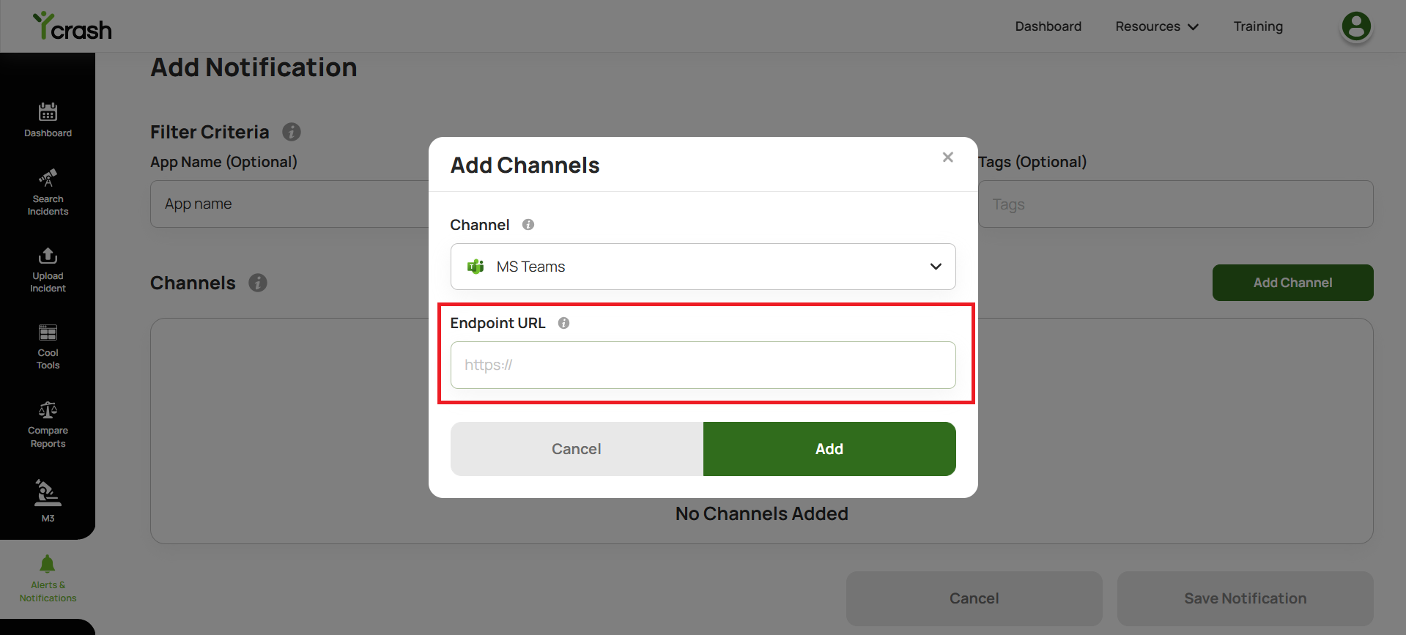Open user profile avatar menu
The width and height of the screenshot is (1406, 635).
coord(1355,27)
